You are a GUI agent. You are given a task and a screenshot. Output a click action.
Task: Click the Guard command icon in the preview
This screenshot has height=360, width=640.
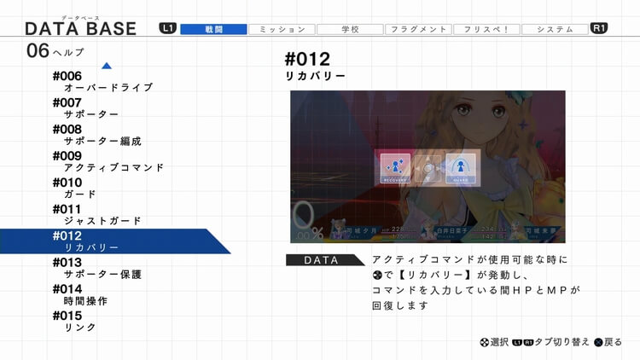(x=461, y=168)
